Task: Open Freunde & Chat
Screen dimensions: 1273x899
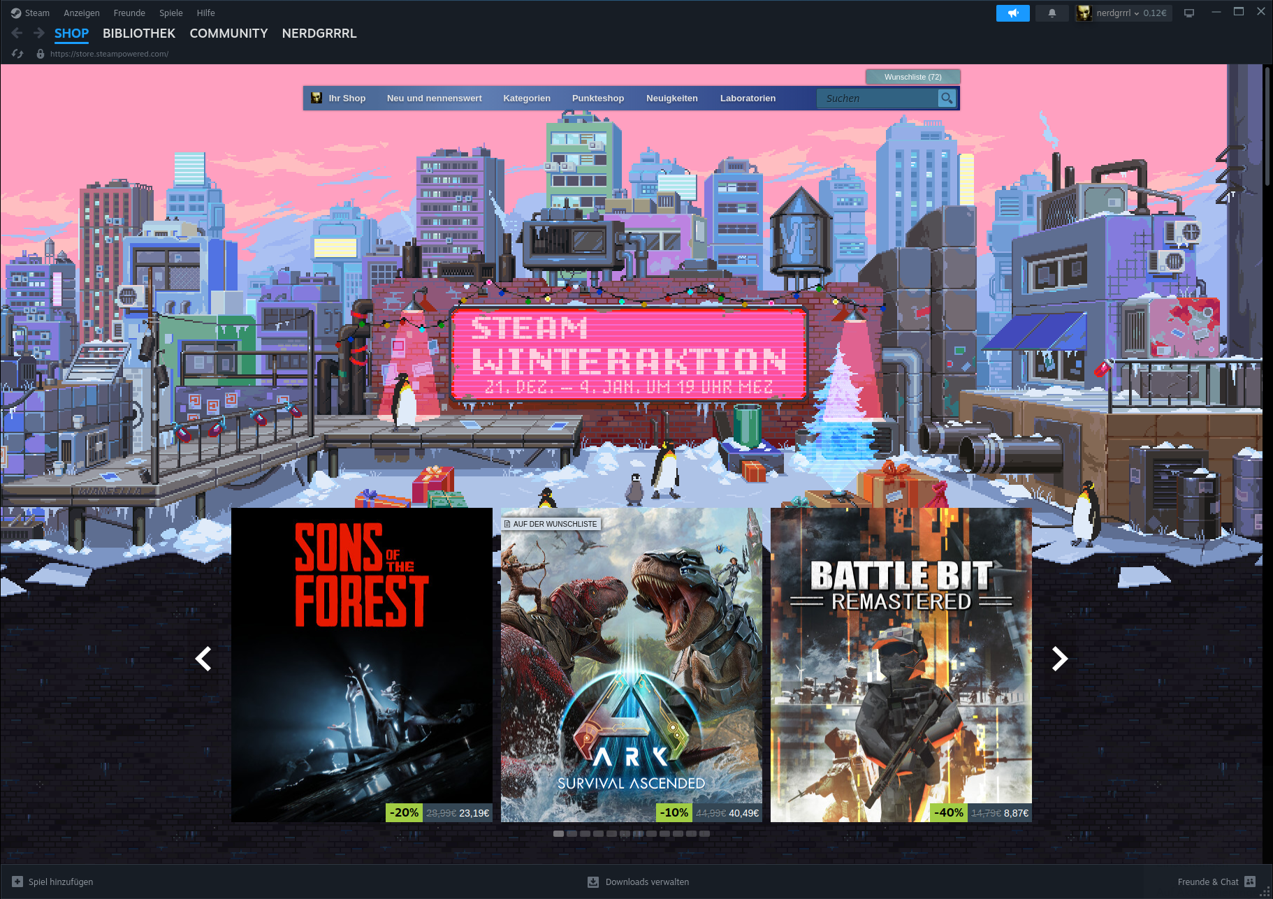Action: click(x=1208, y=882)
